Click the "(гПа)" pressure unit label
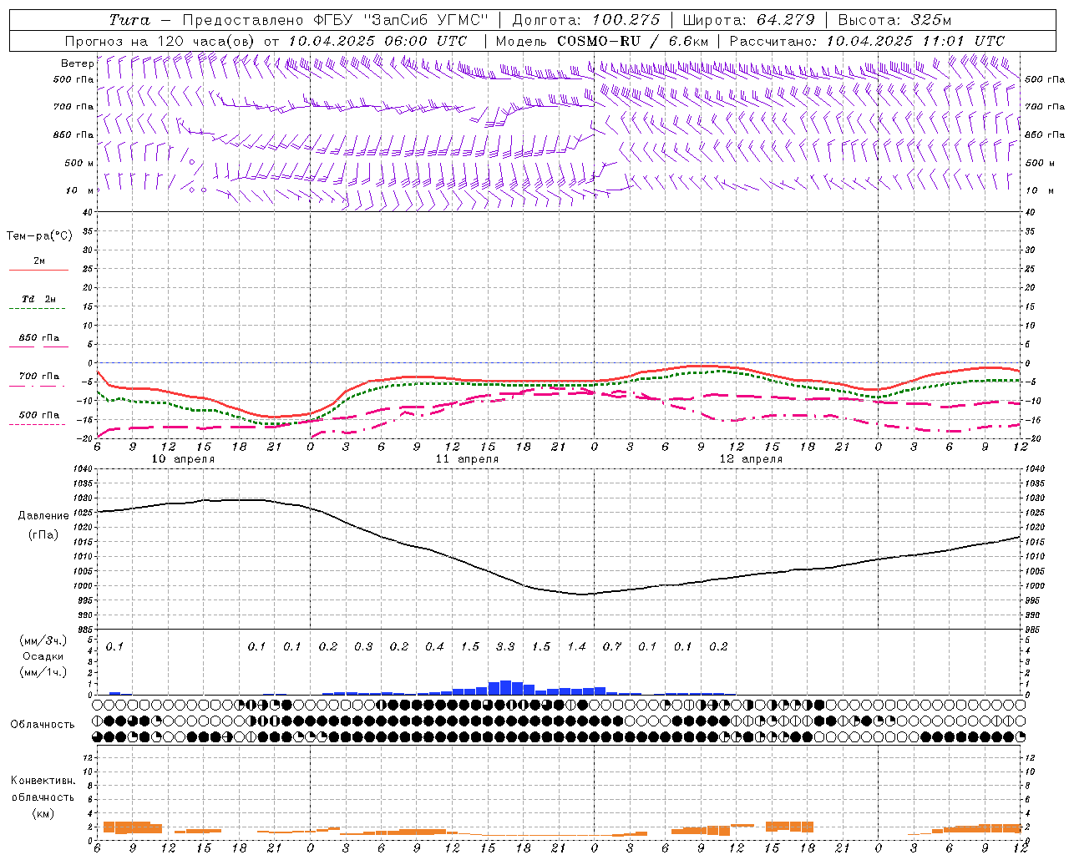1069x855 pixels. (x=43, y=535)
